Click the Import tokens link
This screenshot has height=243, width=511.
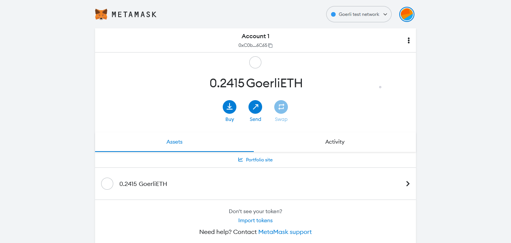coord(255,220)
